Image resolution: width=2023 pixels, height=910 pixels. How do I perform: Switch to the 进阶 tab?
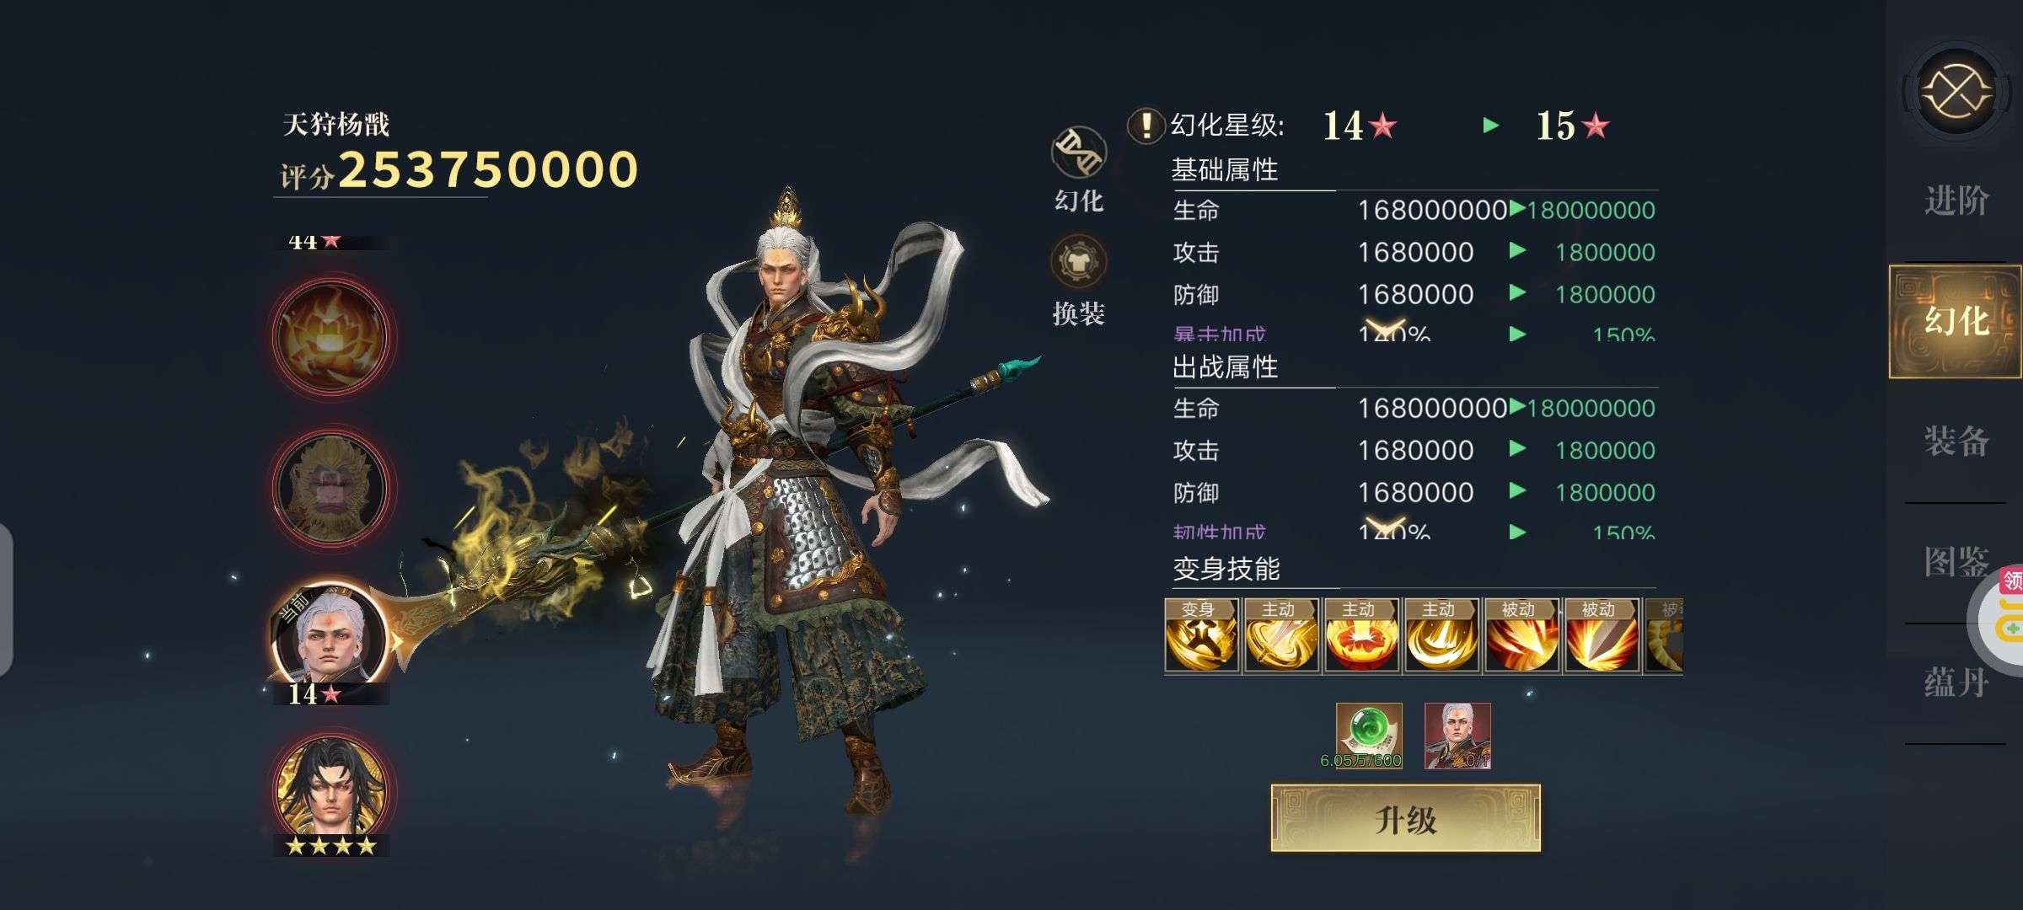(1956, 201)
